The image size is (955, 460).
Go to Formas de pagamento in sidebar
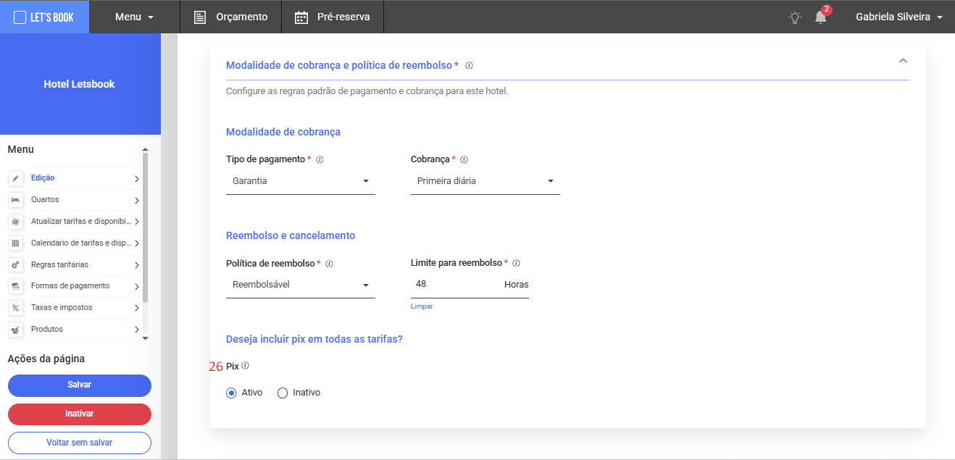tap(70, 285)
